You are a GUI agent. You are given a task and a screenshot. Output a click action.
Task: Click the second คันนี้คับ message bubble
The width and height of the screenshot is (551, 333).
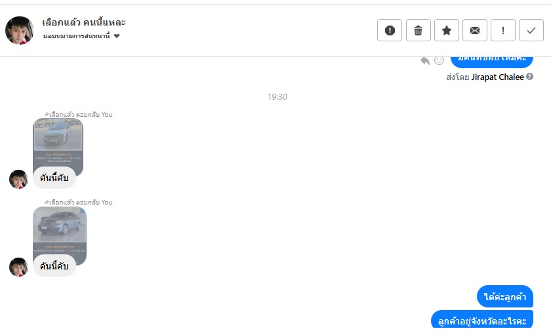(54, 266)
